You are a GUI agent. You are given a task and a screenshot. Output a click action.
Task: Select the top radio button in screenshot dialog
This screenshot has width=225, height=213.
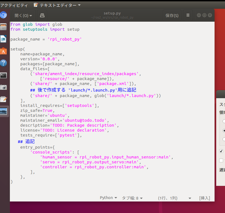(224, 121)
